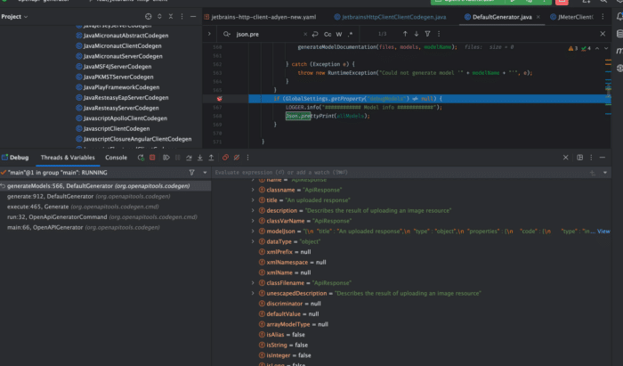Resume program execution in debugger

coord(166,158)
